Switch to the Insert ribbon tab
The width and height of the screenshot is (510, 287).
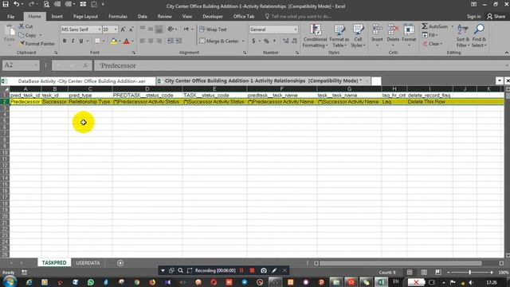point(57,16)
